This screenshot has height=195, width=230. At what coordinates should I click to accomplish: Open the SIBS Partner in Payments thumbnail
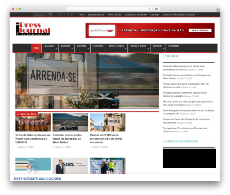pyautogui.click(x=70, y=165)
